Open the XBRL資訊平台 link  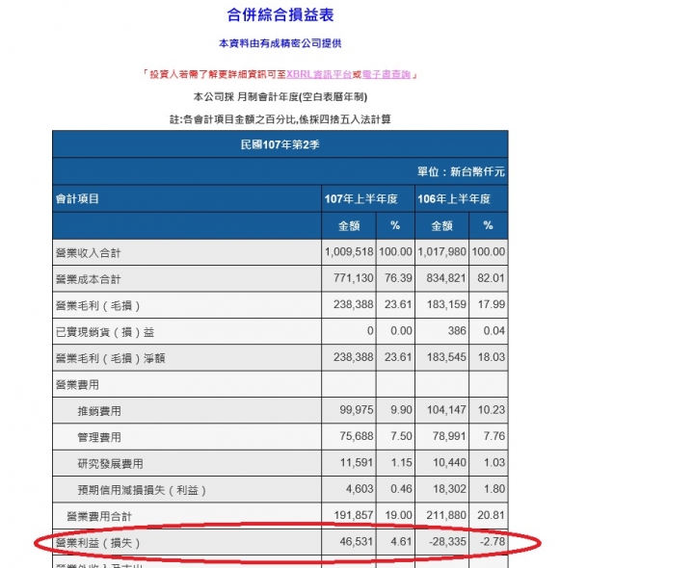319,74
